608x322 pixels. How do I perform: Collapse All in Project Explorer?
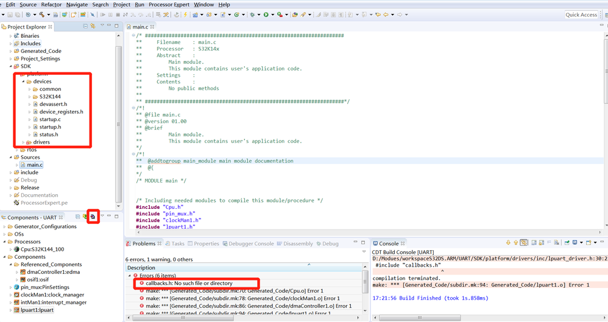coord(85,26)
